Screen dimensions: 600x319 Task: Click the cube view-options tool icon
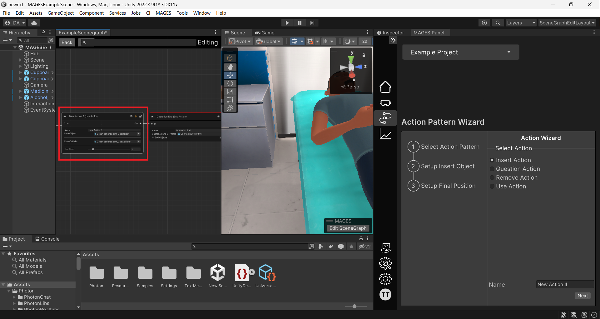(x=230, y=58)
